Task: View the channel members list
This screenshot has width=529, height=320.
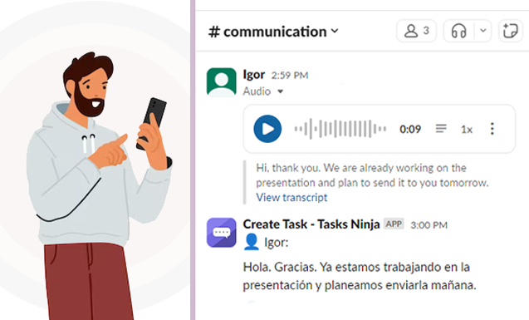Action: 417,31
